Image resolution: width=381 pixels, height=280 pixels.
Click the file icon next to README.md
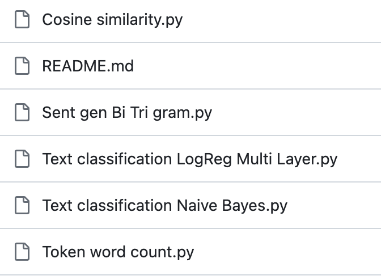pos(22,66)
